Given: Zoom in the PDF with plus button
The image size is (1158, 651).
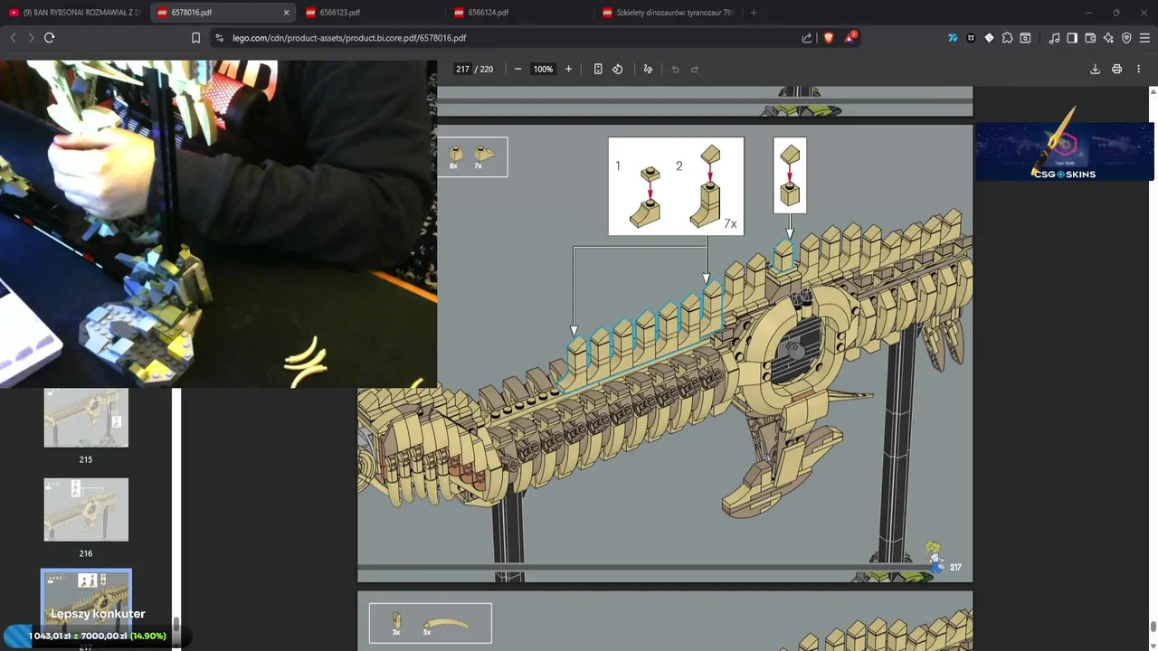Looking at the screenshot, I should (x=568, y=69).
